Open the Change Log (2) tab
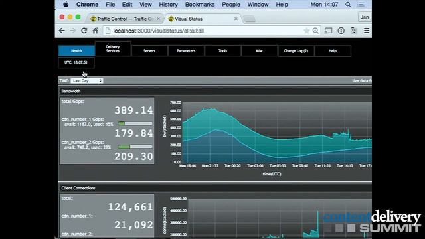The image size is (425, 239). 296,51
